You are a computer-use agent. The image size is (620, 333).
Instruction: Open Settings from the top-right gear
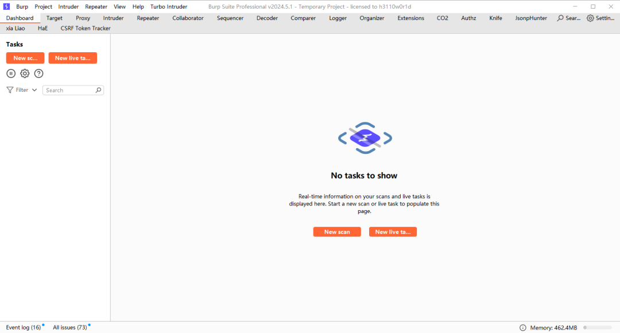600,18
